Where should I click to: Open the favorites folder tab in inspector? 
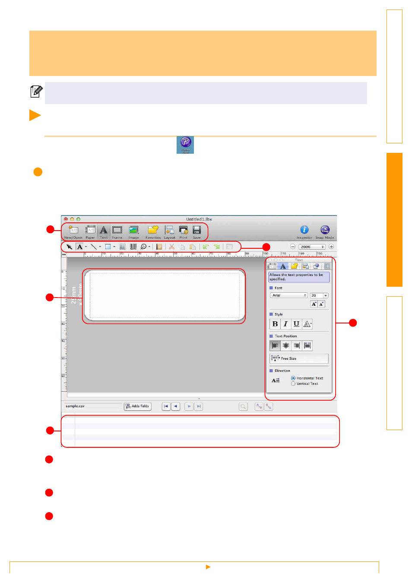pos(294,266)
